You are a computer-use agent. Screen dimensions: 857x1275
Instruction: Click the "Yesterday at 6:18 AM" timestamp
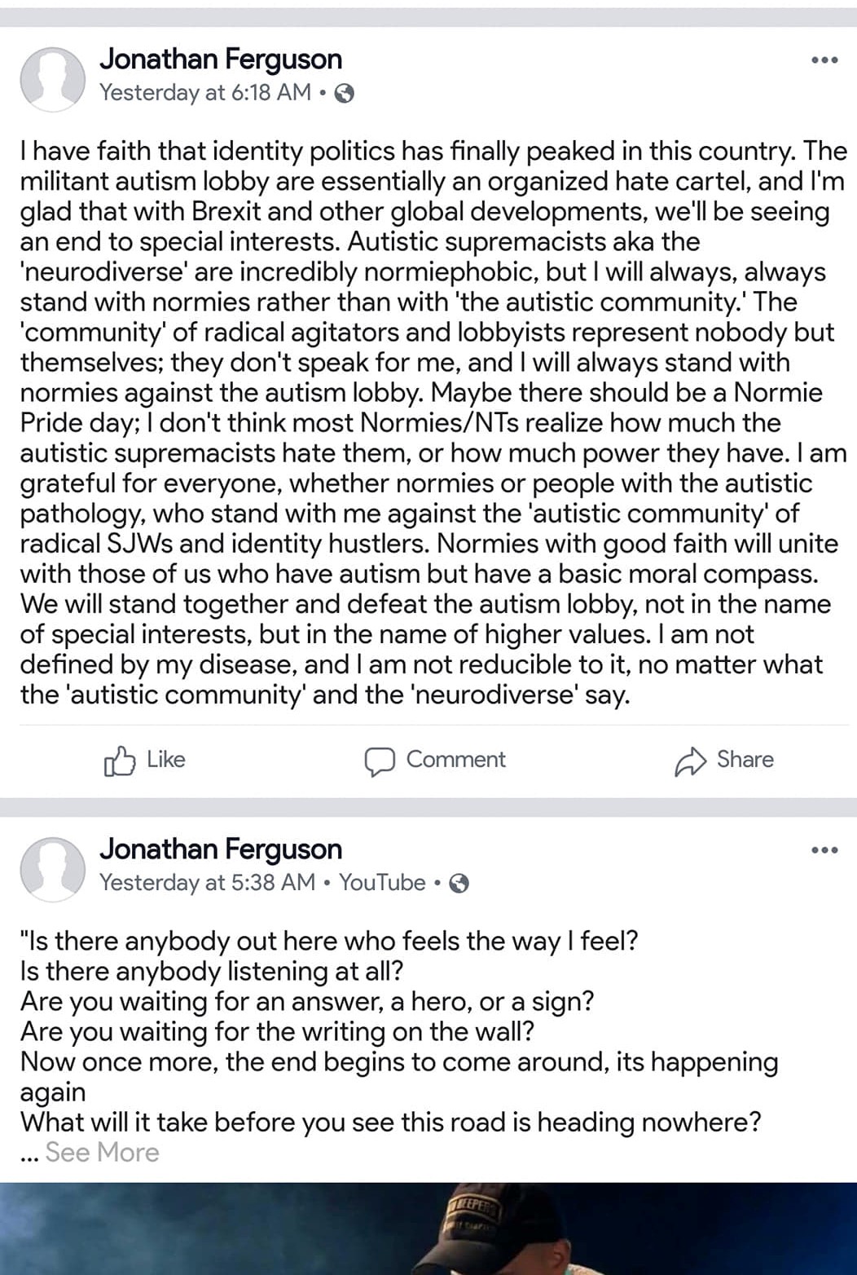point(204,93)
